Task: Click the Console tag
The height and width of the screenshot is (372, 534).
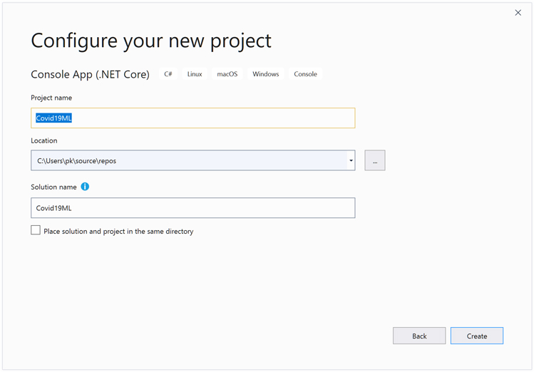Action: click(x=305, y=74)
